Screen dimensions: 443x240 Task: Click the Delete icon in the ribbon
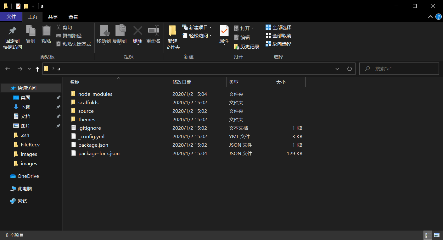tap(137, 31)
